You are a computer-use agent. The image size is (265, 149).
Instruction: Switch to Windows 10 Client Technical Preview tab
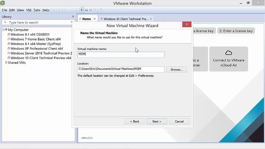pyautogui.click(x=126, y=19)
